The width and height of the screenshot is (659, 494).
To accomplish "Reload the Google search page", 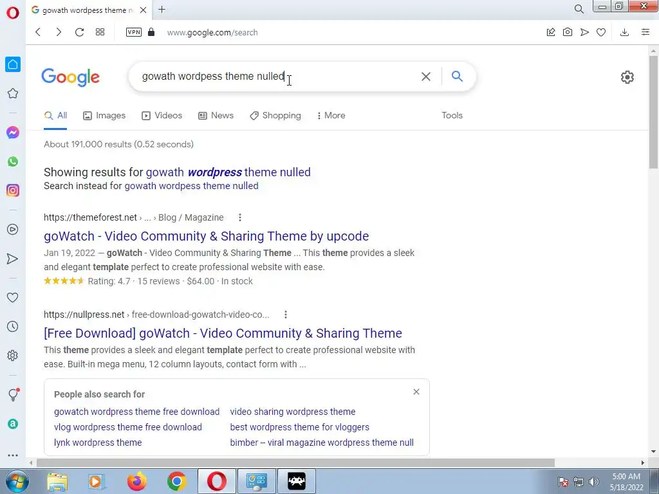I will (x=79, y=32).
